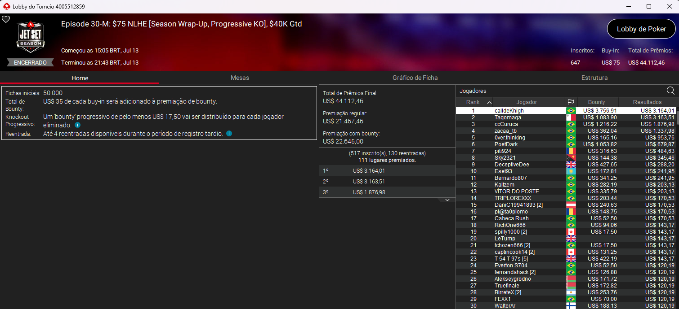Sort players by Rank column arrow
This screenshot has width=679, height=309.
489,102
